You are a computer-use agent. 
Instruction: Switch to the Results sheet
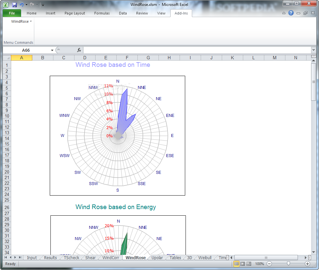pyautogui.click(x=50, y=257)
